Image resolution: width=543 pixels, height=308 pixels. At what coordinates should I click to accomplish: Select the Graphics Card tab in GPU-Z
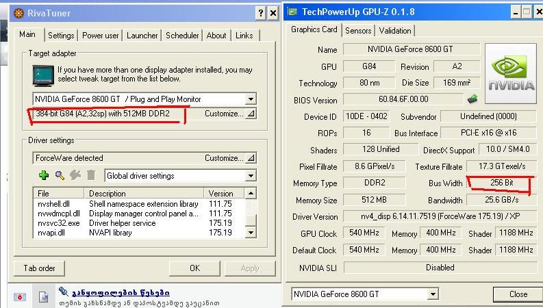[314, 29]
